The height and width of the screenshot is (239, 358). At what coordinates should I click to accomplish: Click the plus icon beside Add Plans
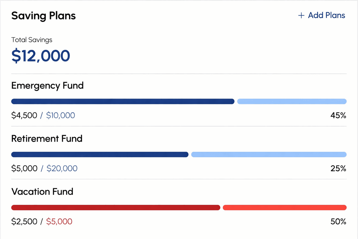pyautogui.click(x=301, y=16)
